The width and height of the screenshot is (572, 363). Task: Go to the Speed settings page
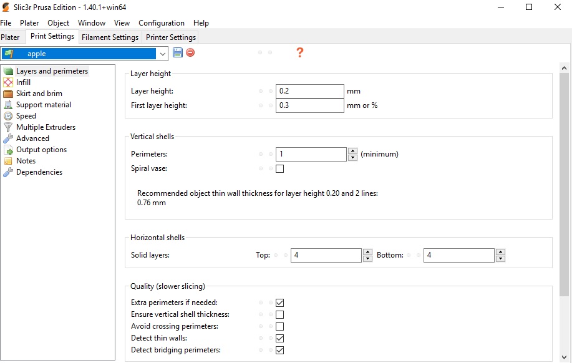coord(26,116)
